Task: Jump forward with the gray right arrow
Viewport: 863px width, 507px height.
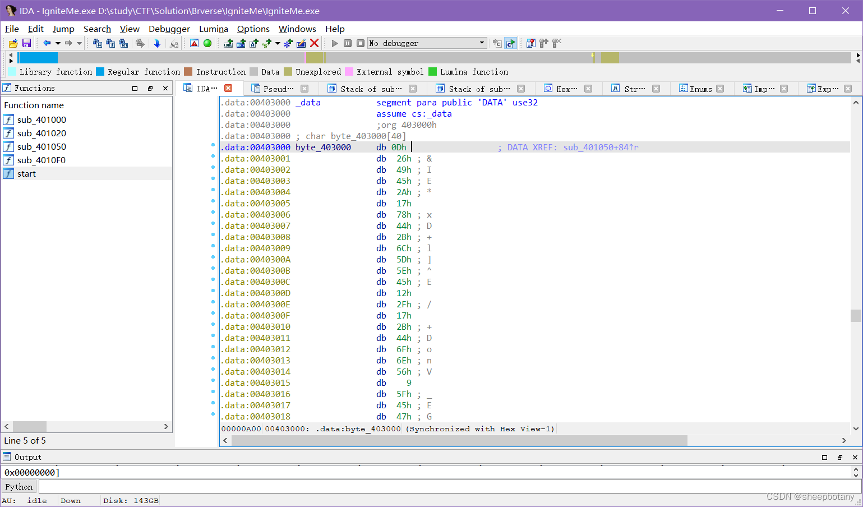Action: [x=68, y=43]
